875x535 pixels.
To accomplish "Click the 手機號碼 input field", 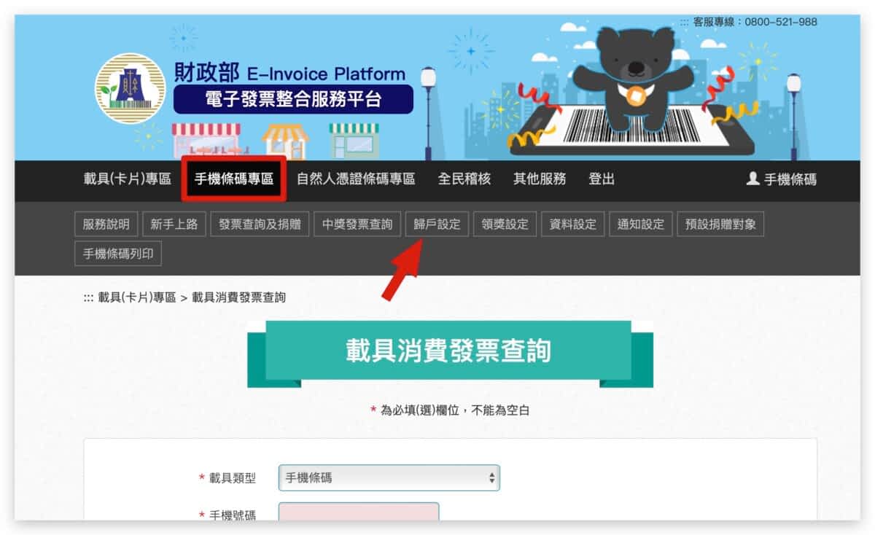I will 359,512.
